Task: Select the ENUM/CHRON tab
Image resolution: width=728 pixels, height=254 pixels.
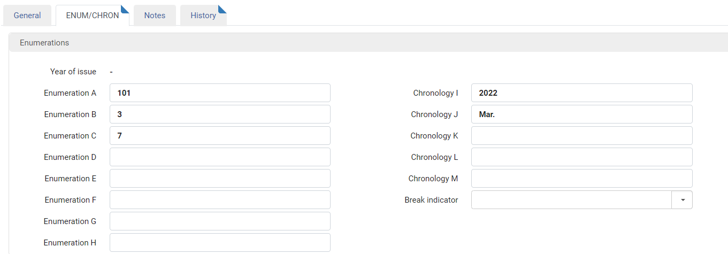Action: point(93,16)
